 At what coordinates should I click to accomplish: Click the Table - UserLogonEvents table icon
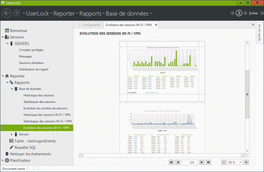coord(11,141)
